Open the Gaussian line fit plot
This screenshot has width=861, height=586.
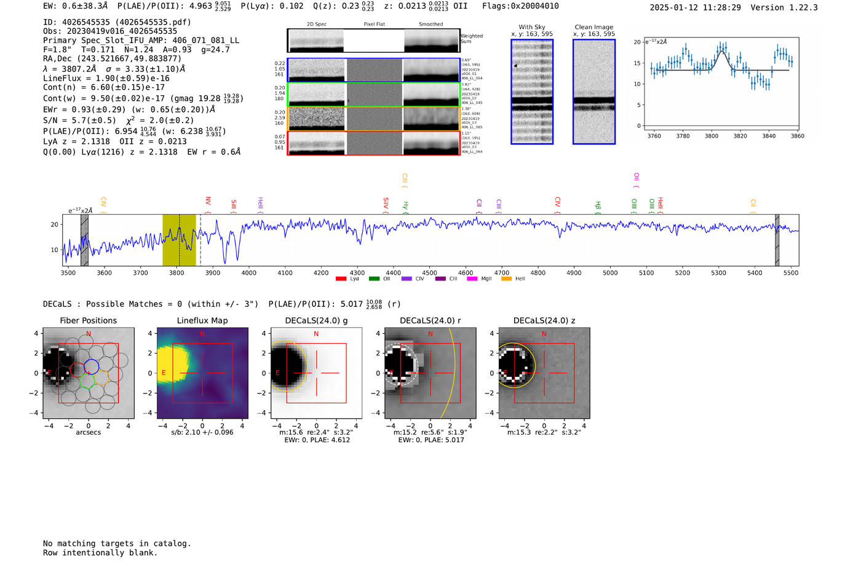click(x=721, y=84)
